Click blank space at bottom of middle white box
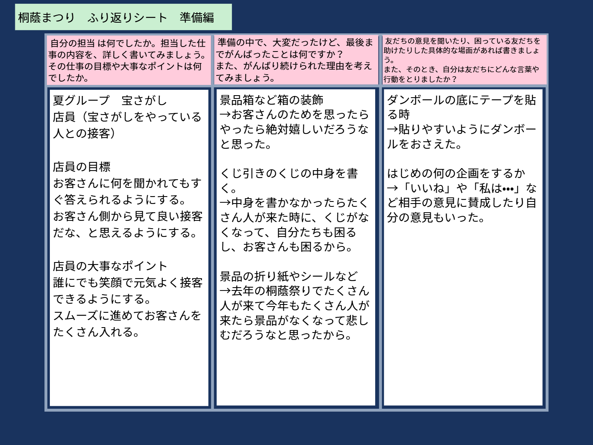 click(296, 375)
